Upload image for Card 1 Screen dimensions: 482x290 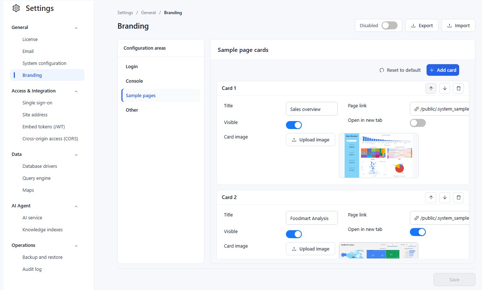[x=311, y=140]
